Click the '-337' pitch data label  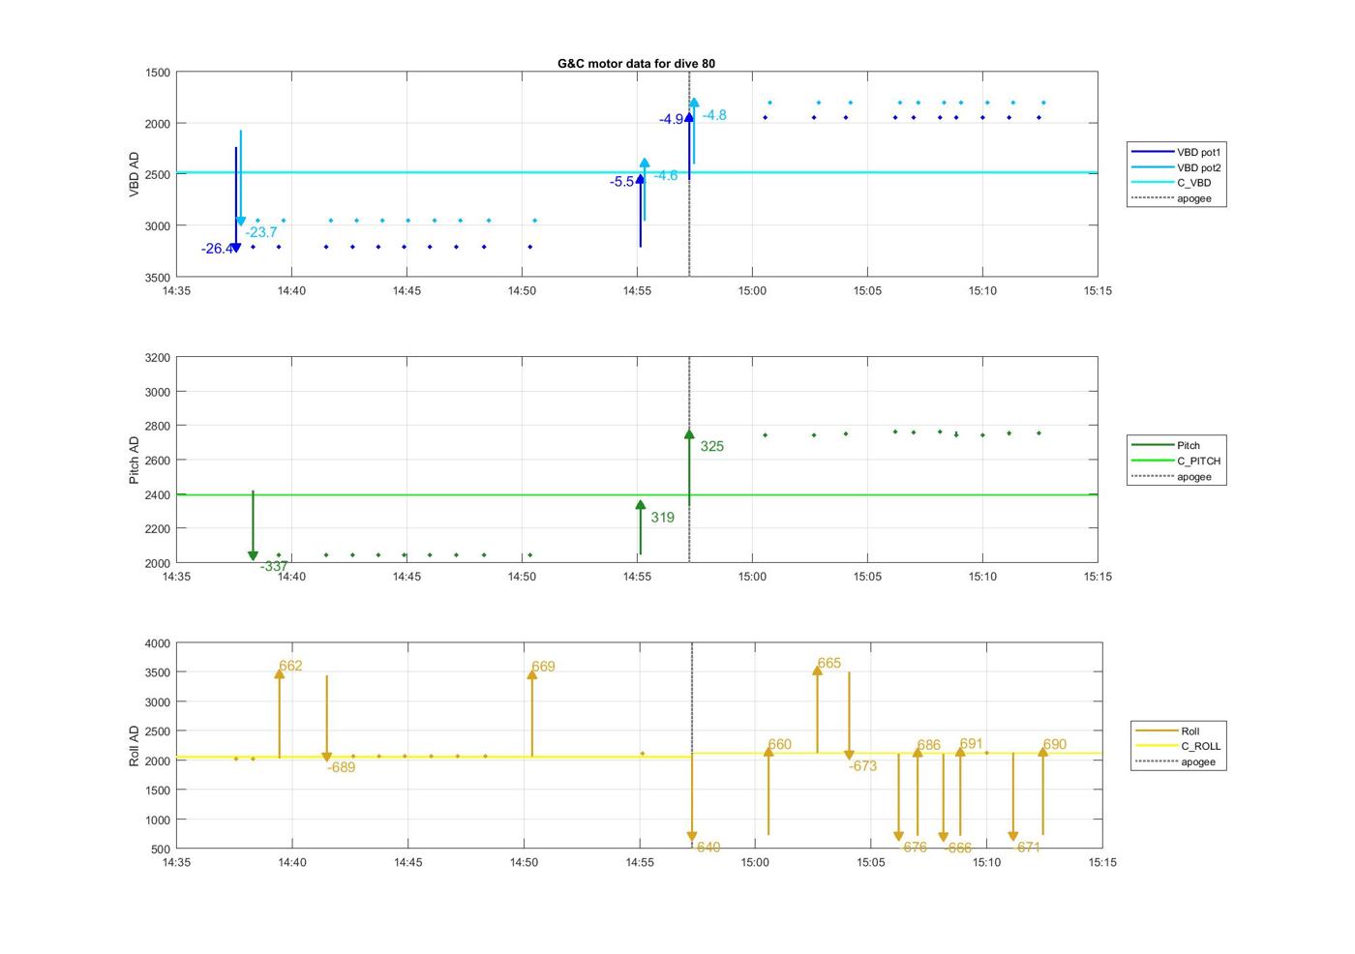274,566
